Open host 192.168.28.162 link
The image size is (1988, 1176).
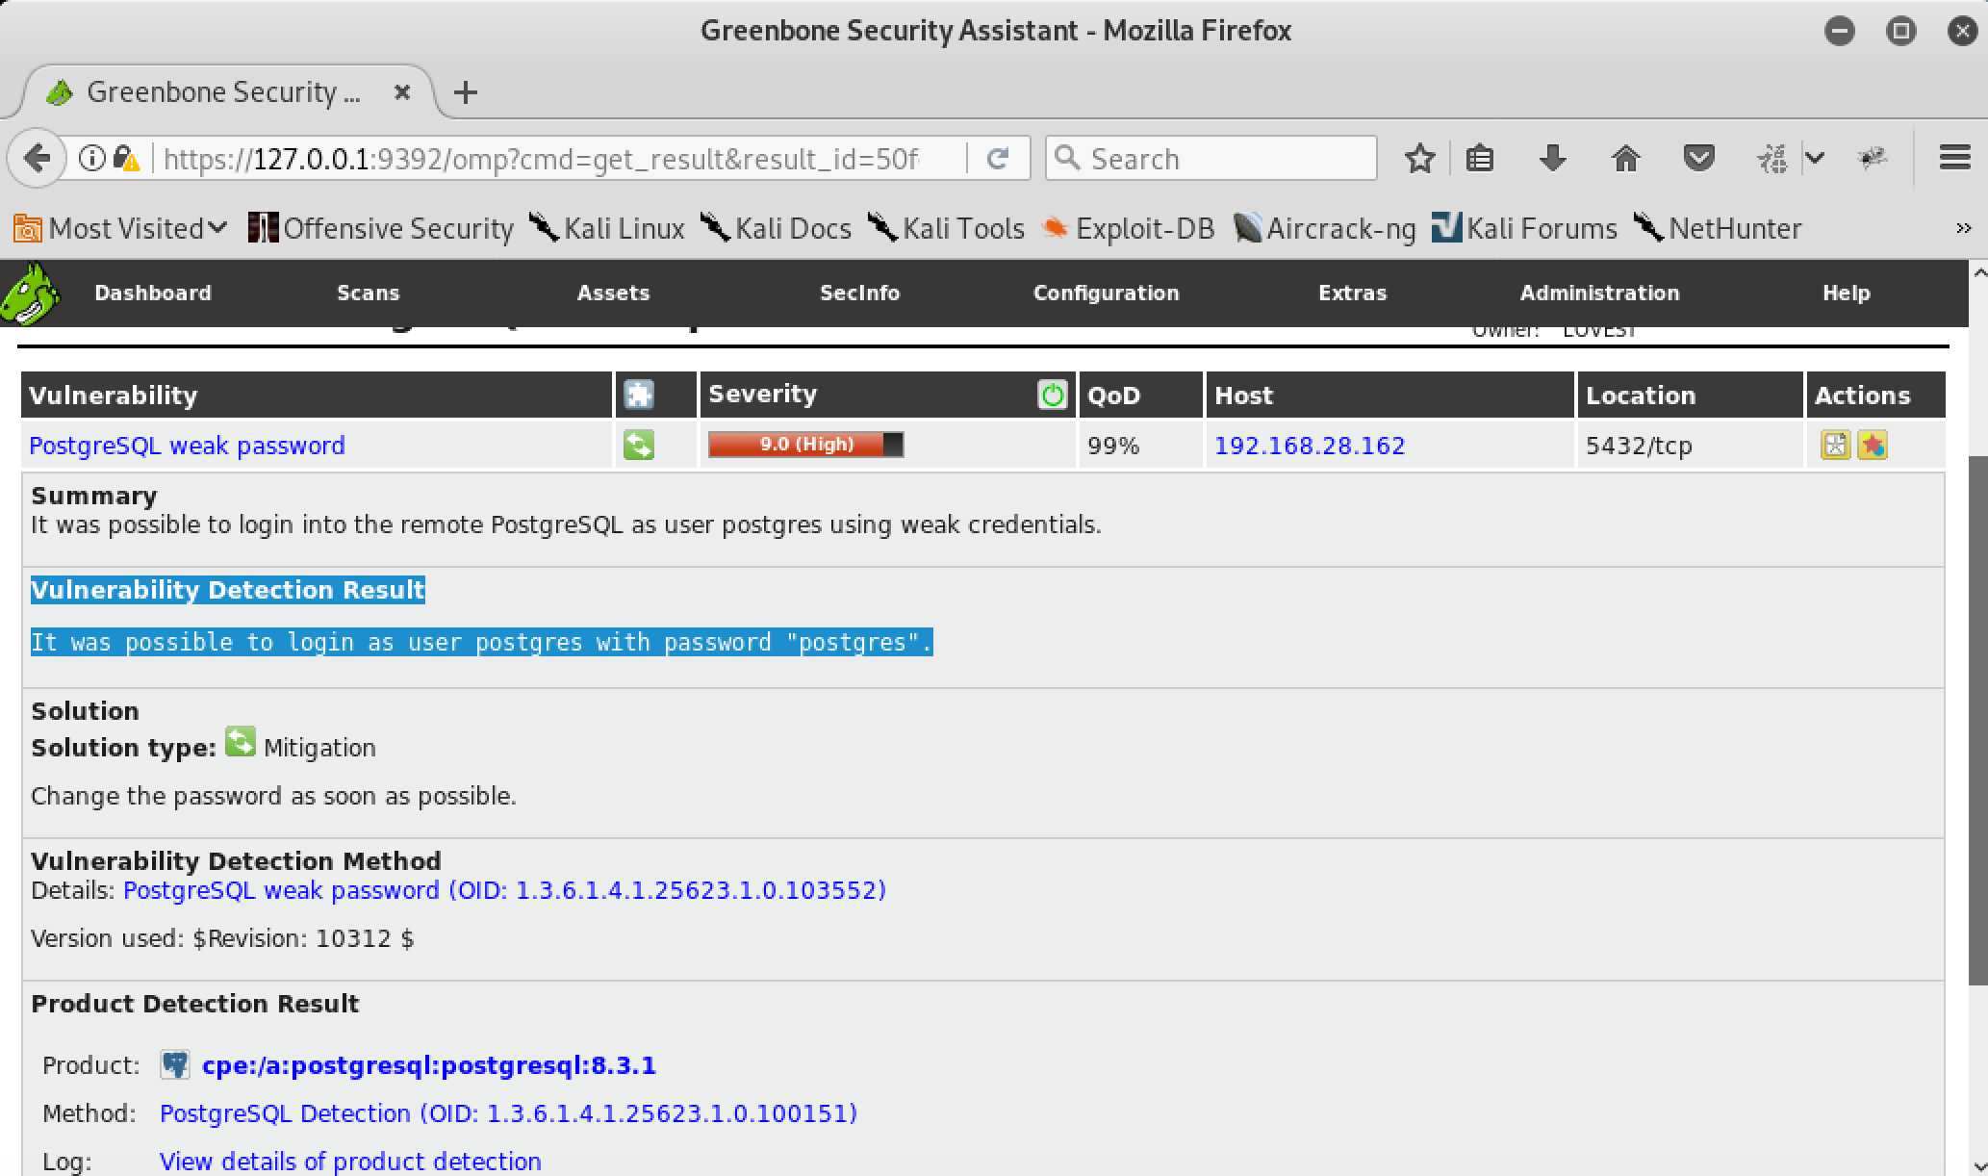pos(1310,446)
